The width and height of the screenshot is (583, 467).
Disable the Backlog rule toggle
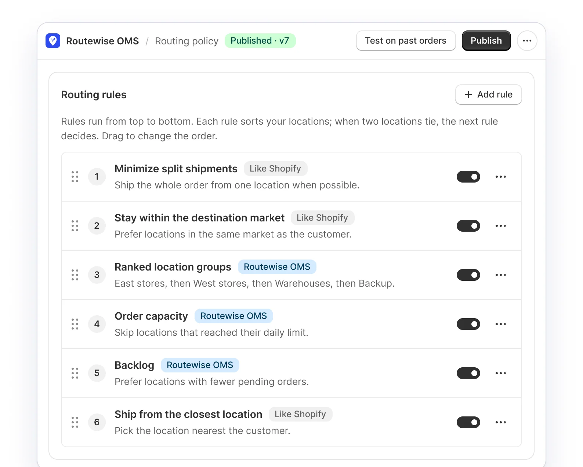pos(468,373)
